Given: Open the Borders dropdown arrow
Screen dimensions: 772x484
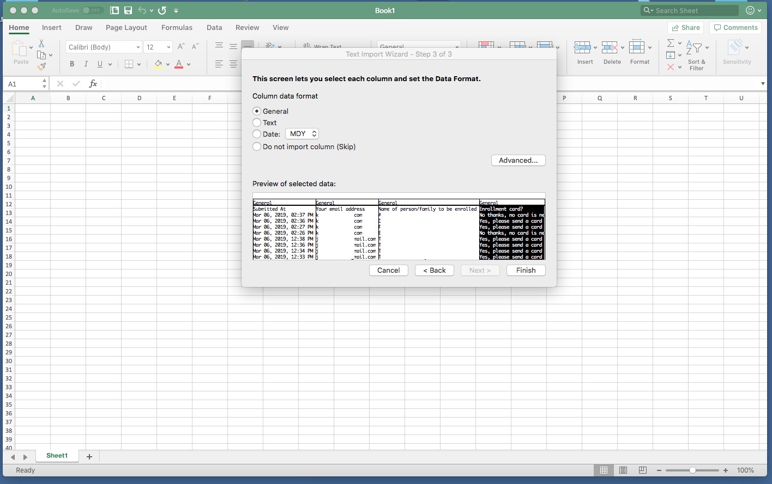Looking at the screenshot, I should pyautogui.click(x=139, y=64).
